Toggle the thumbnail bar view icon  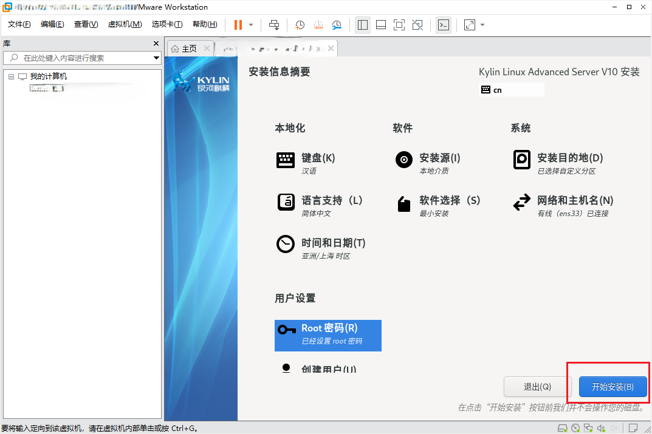pos(381,25)
